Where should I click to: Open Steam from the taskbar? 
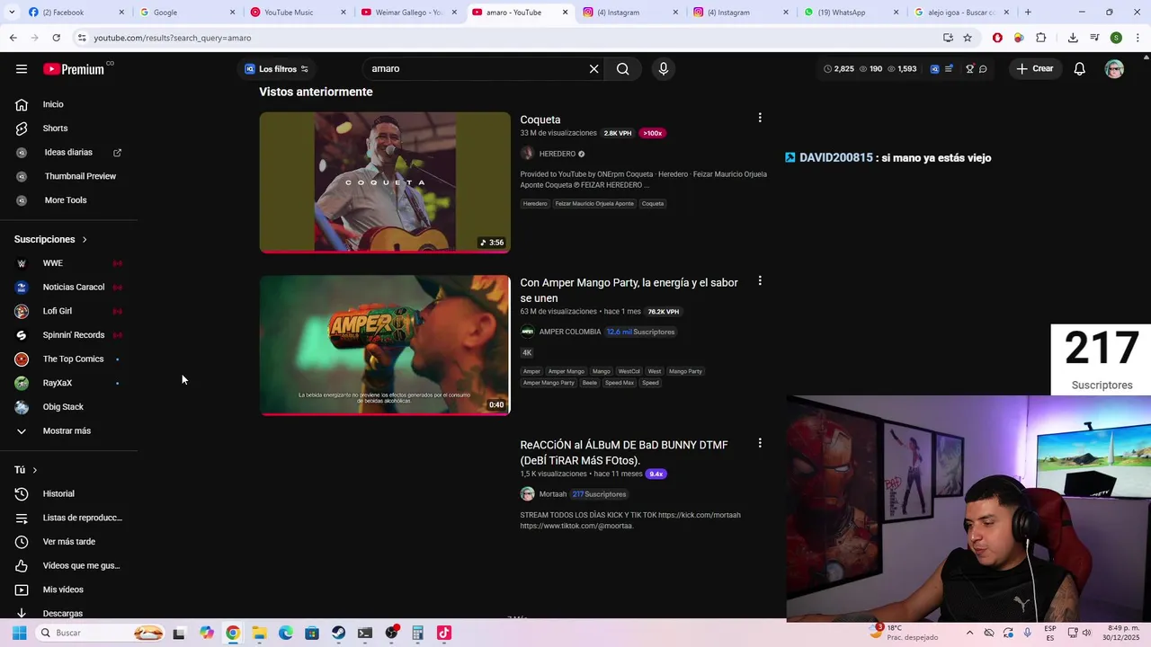coord(338,633)
